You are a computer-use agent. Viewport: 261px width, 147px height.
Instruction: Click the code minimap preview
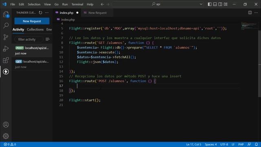point(249,26)
